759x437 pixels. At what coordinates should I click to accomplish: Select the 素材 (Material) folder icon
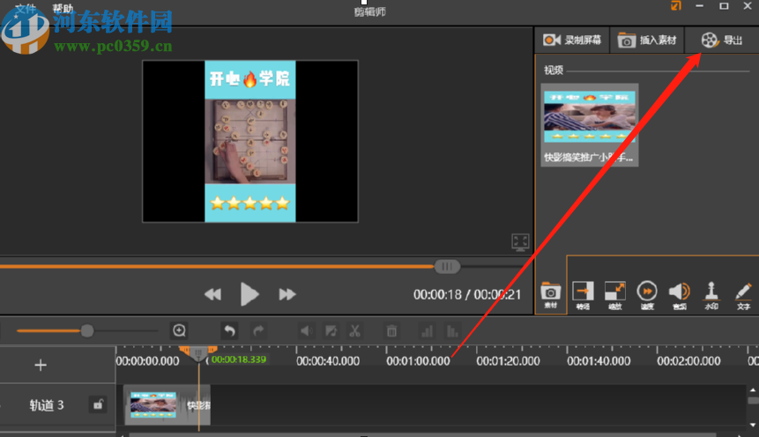tap(550, 293)
